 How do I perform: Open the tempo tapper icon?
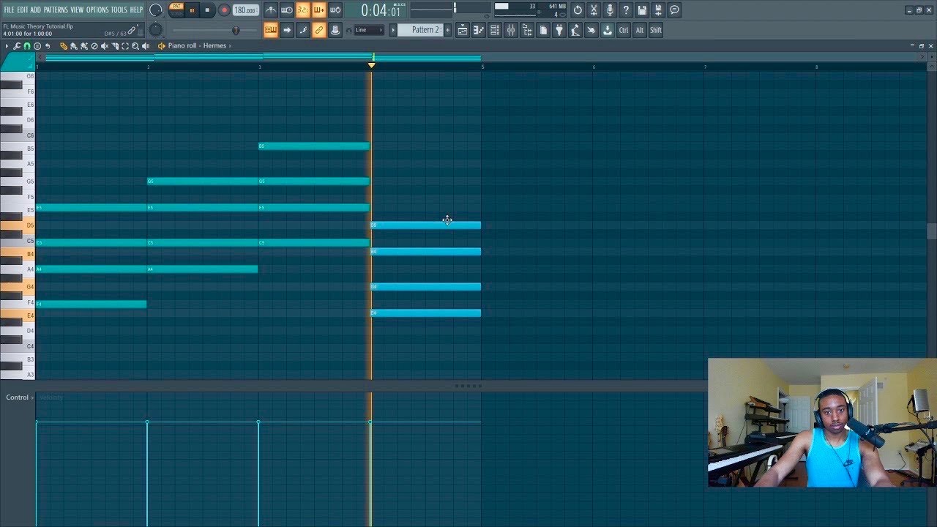click(x=575, y=30)
